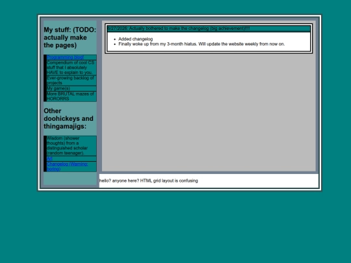Click the 6/27/2026 changelog entry title bar
Image resolution: width=351 pixels, height=263 pixels.
click(x=209, y=29)
